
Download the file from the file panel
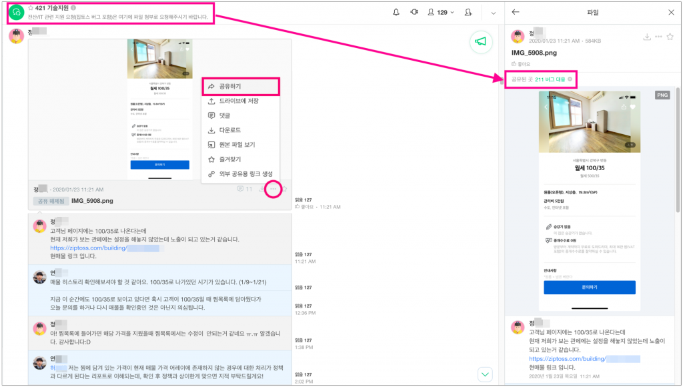(x=646, y=37)
